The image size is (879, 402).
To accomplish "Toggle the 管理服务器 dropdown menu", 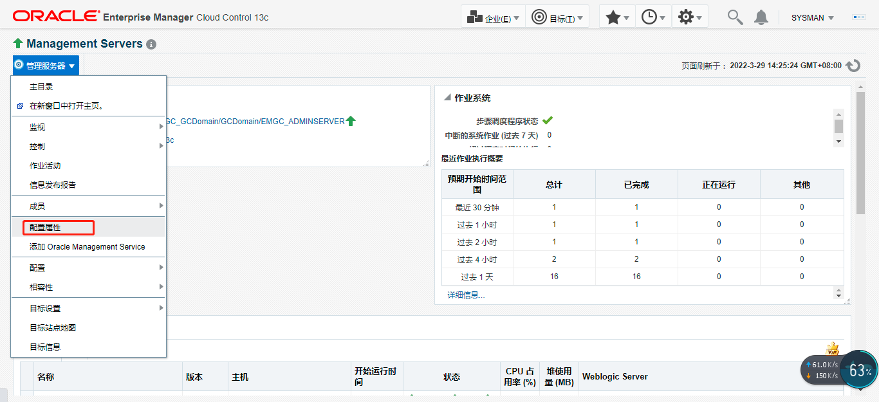I will point(46,66).
